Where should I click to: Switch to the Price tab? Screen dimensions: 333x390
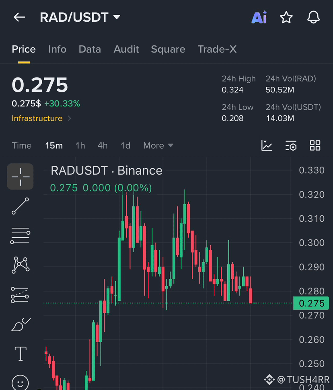pyautogui.click(x=24, y=49)
